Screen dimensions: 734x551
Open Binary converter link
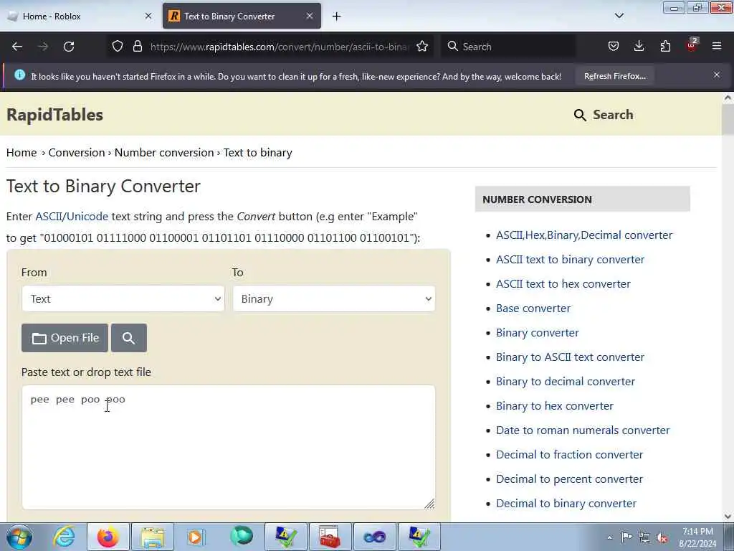click(x=538, y=333)
